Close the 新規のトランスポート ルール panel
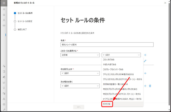The image size is (171, 112). coord(165,3)
